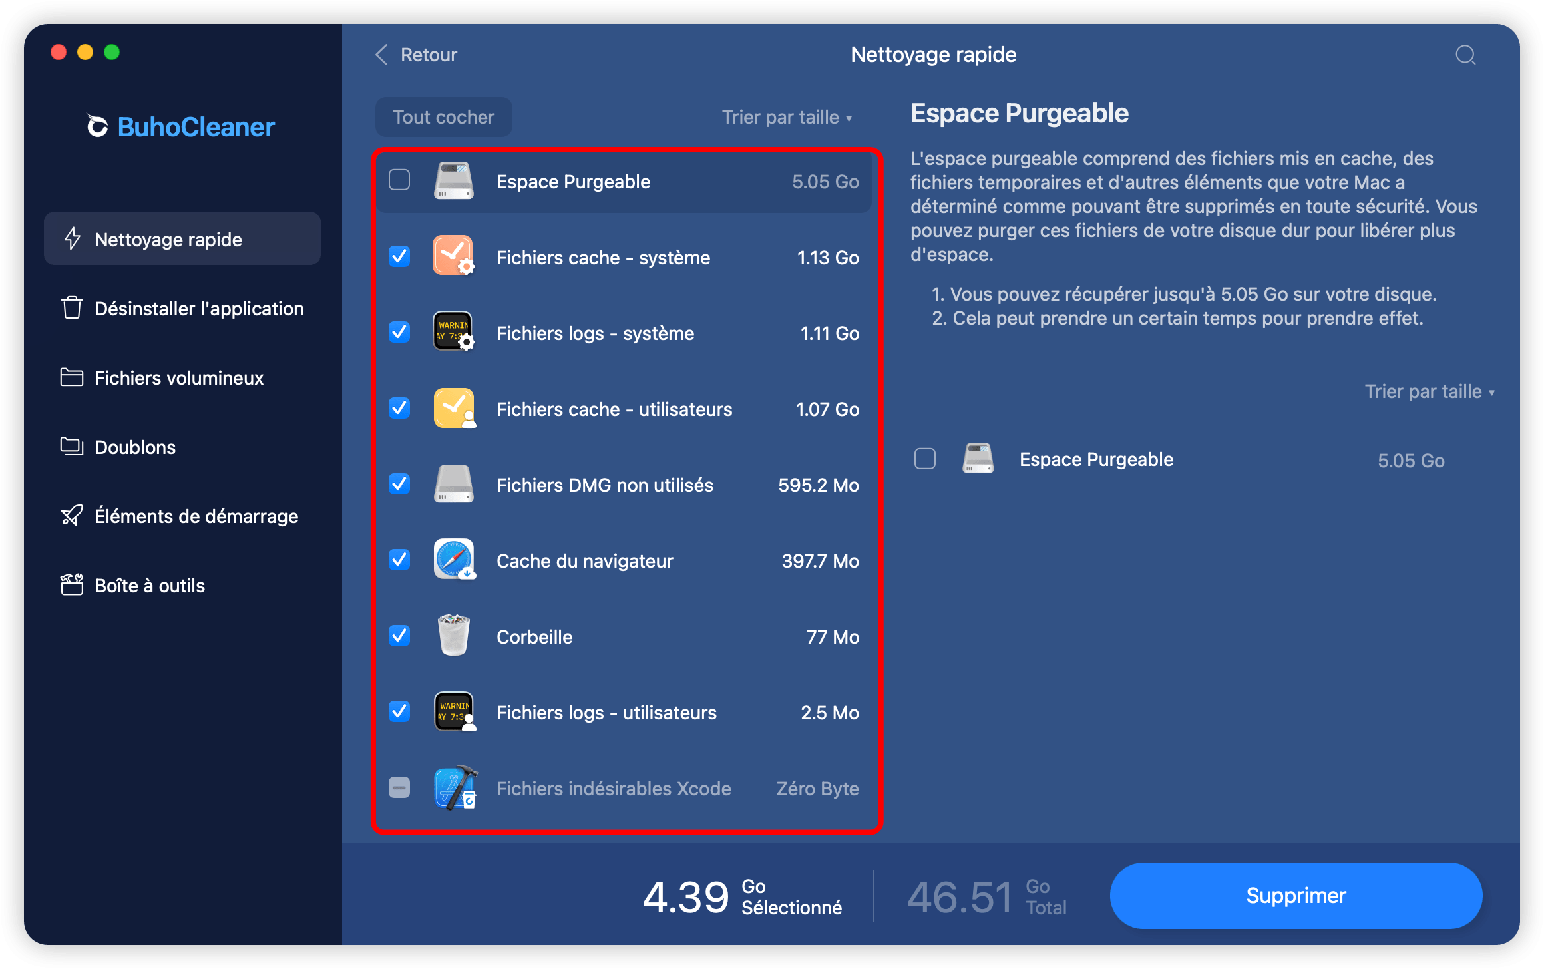This screenshot has height=969, width=1544.
Task: Click the Xcode hammer icon
Action: click(x=455, y=787)
